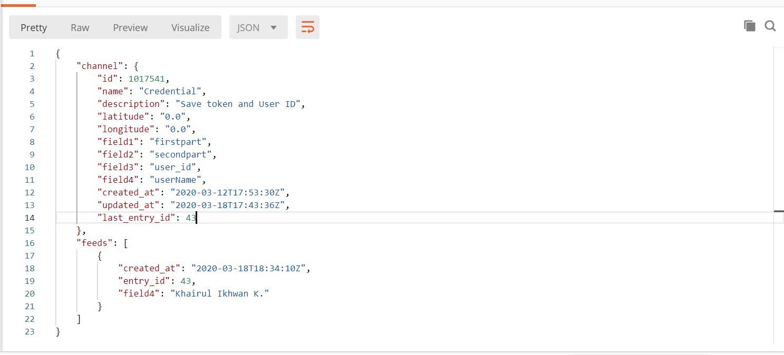The image size is (784, 355).
Task: Switch to the Pretty view tab
Action: [34, 27]
